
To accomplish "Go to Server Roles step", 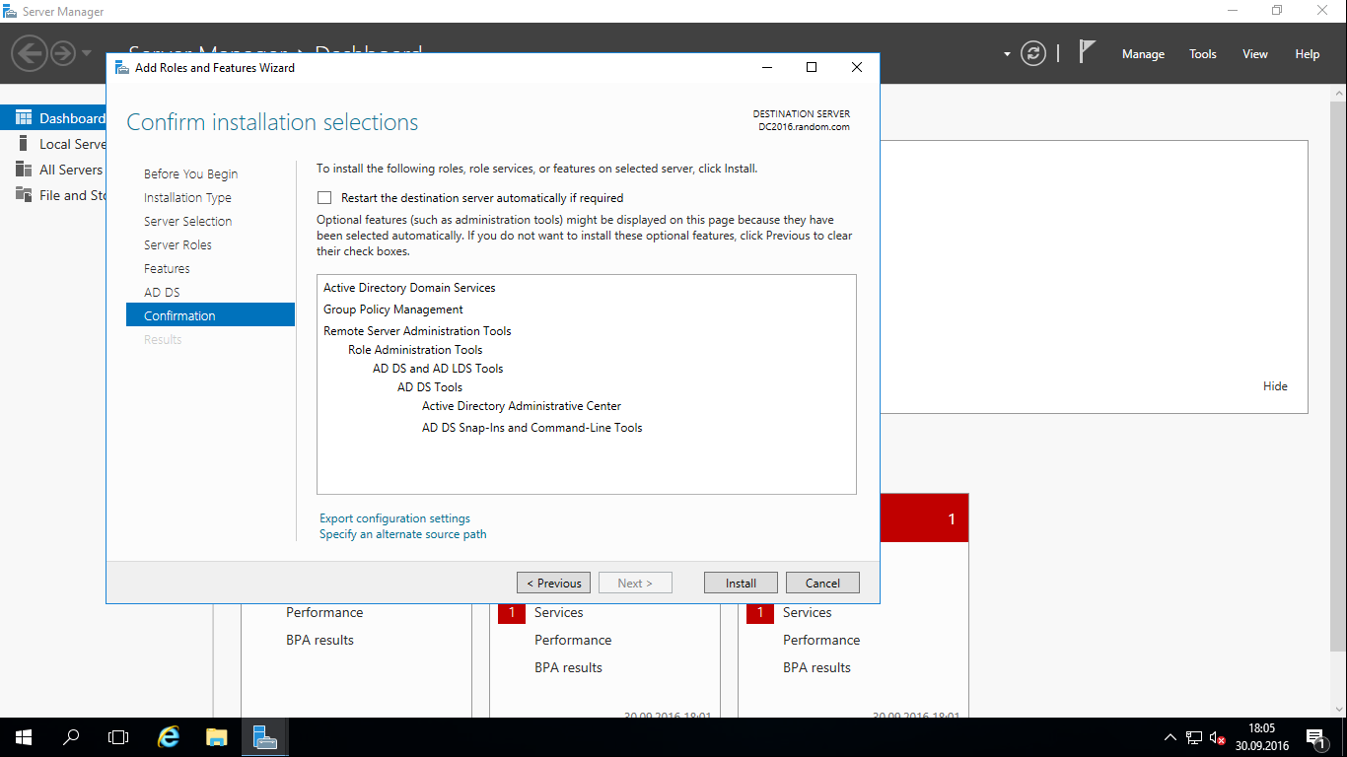I will tap(177, 244).
